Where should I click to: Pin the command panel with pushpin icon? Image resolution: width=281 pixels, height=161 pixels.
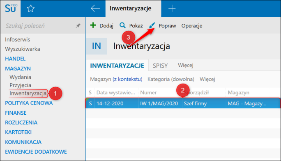(x=78, y=25)
